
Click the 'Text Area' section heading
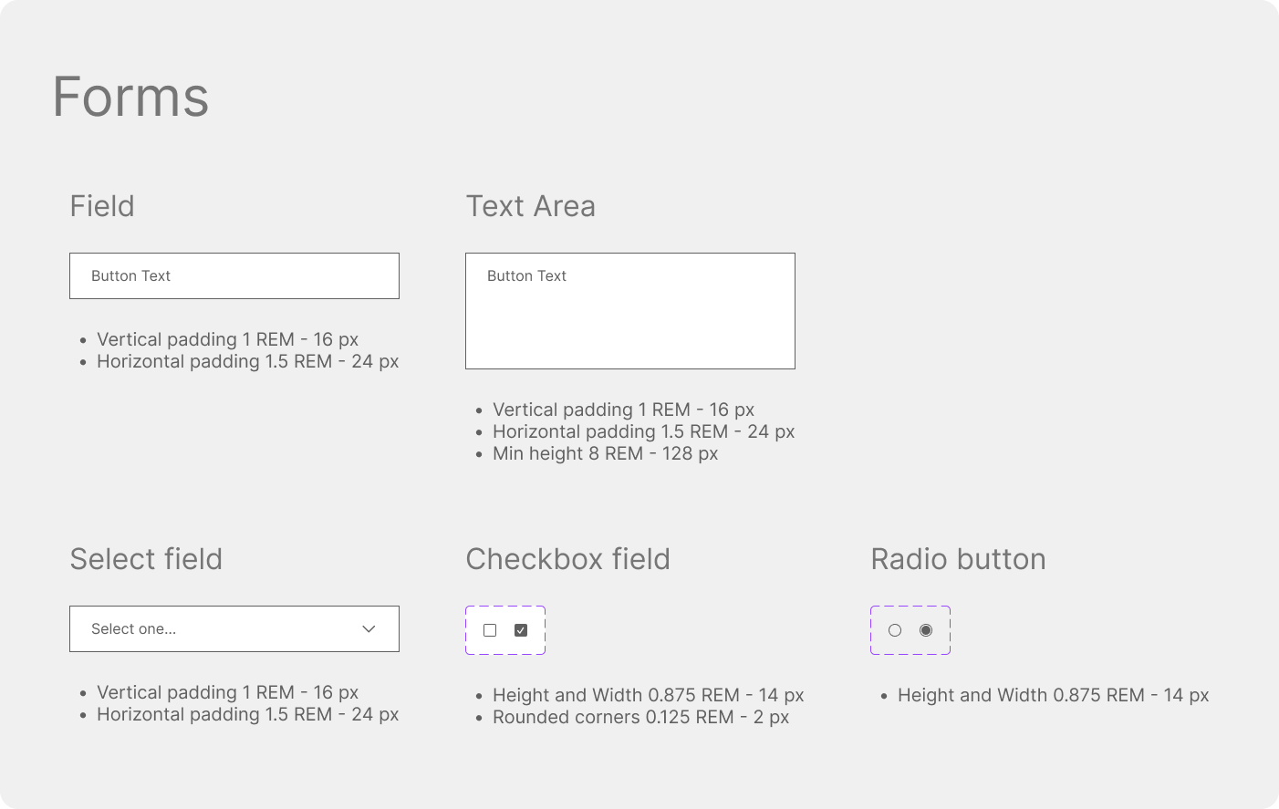[531, 206]
